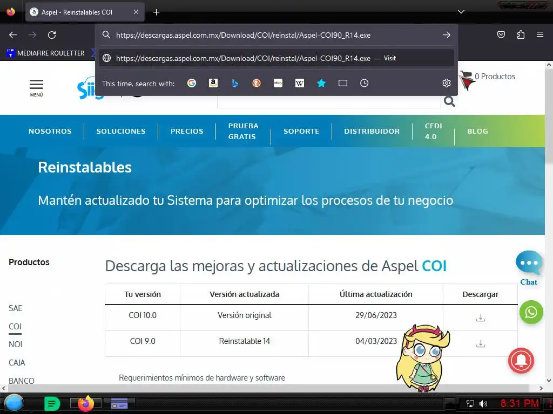Viewport: 553px width, 414px height.
Task: Select COI in the Productos list
Action: pos(15,327)
